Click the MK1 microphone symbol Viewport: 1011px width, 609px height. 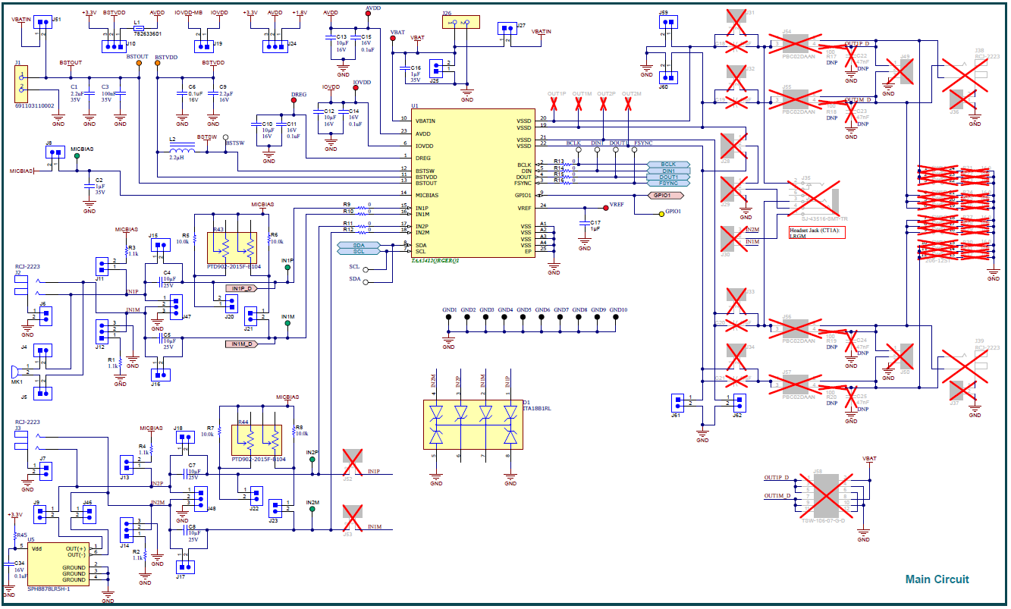click(14, 371)
